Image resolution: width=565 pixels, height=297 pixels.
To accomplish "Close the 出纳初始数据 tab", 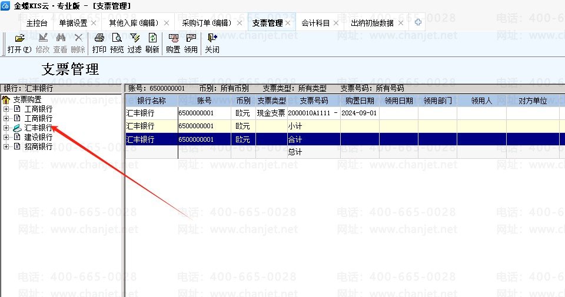I will pos(401,23).
